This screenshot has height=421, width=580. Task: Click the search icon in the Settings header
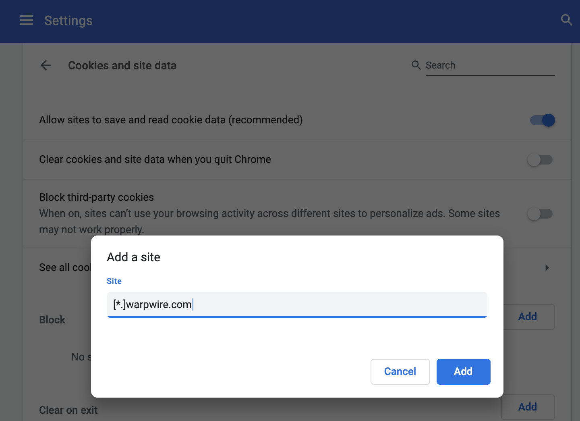point(566,20)
